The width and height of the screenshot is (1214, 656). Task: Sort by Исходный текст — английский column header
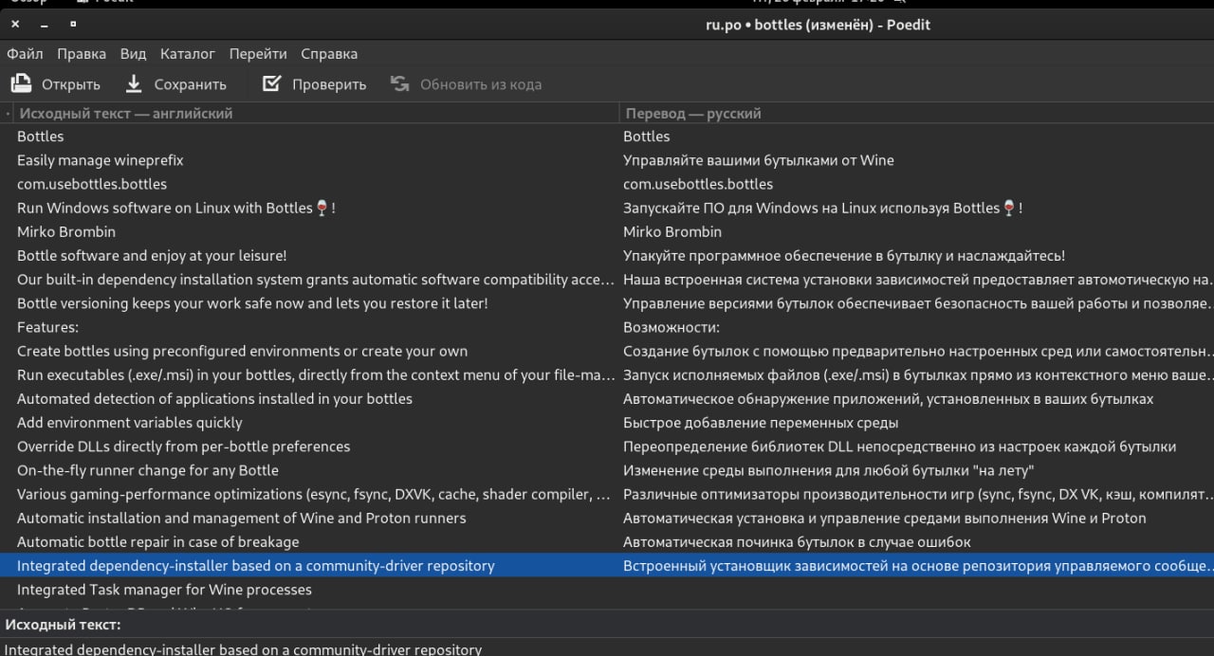click(x=316, y=113)
